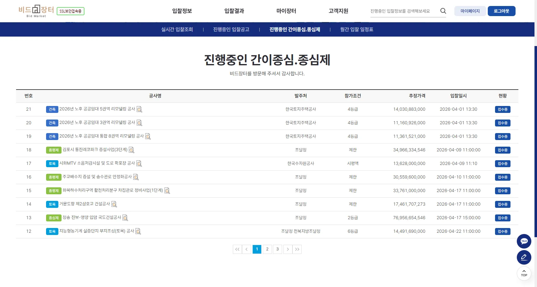Click 토목 tag on row 14
537x287 pixels.
pyautogui.click(x=52, y=204)
